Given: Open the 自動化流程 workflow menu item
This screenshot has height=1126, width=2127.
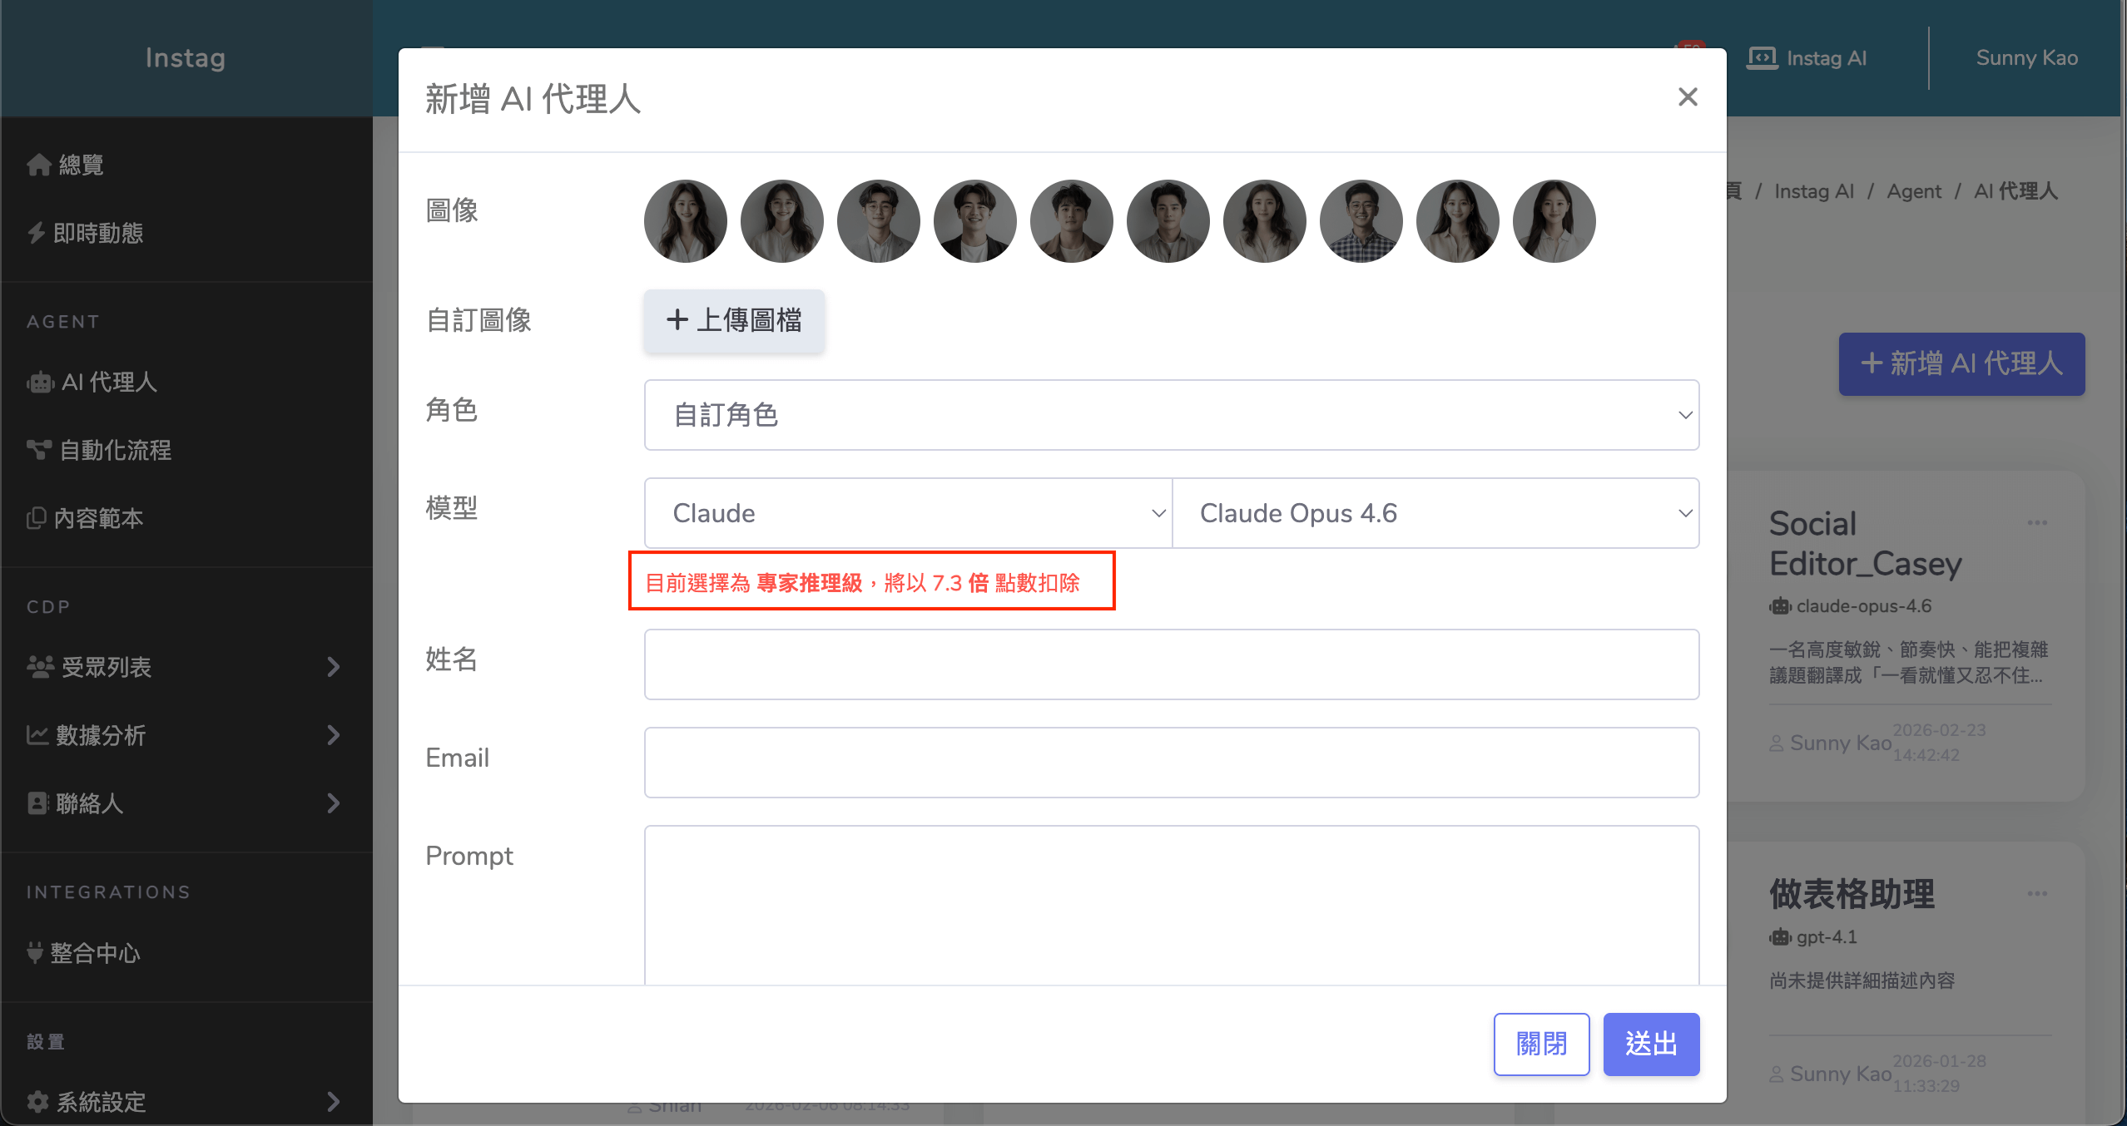Looking at the screenshot, I should point(115,450).
